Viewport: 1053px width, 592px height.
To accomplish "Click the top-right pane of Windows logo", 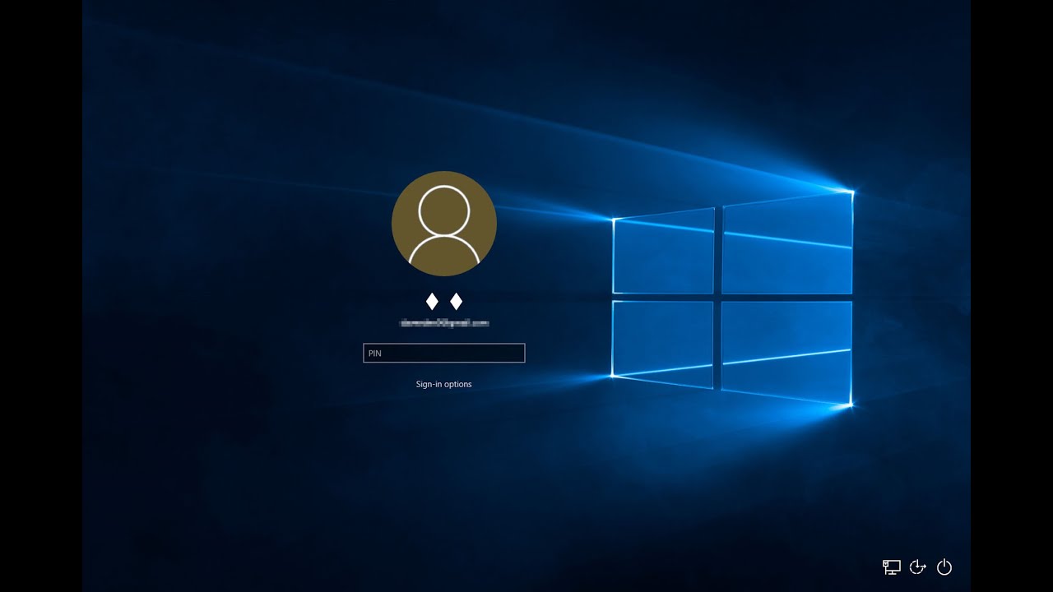I will (787, 244).
